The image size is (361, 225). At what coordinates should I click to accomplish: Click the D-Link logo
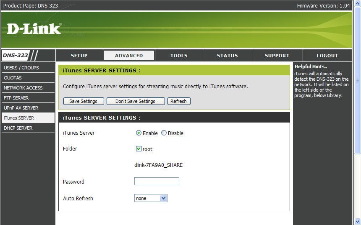pos(34,28)
